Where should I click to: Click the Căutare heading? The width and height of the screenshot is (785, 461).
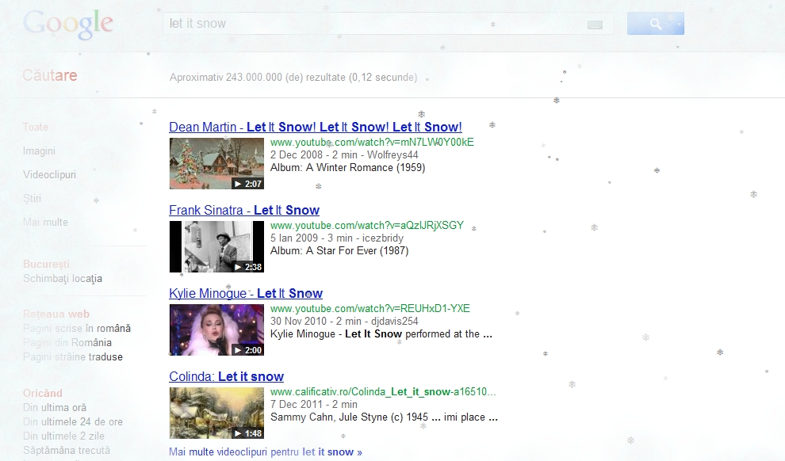(x=50, y=75)
